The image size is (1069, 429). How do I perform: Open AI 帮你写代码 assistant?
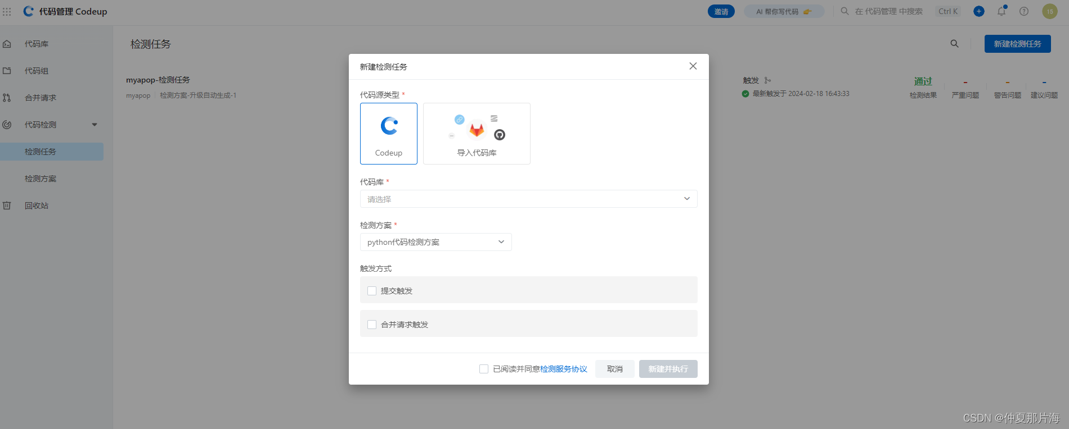coord(784,11)
